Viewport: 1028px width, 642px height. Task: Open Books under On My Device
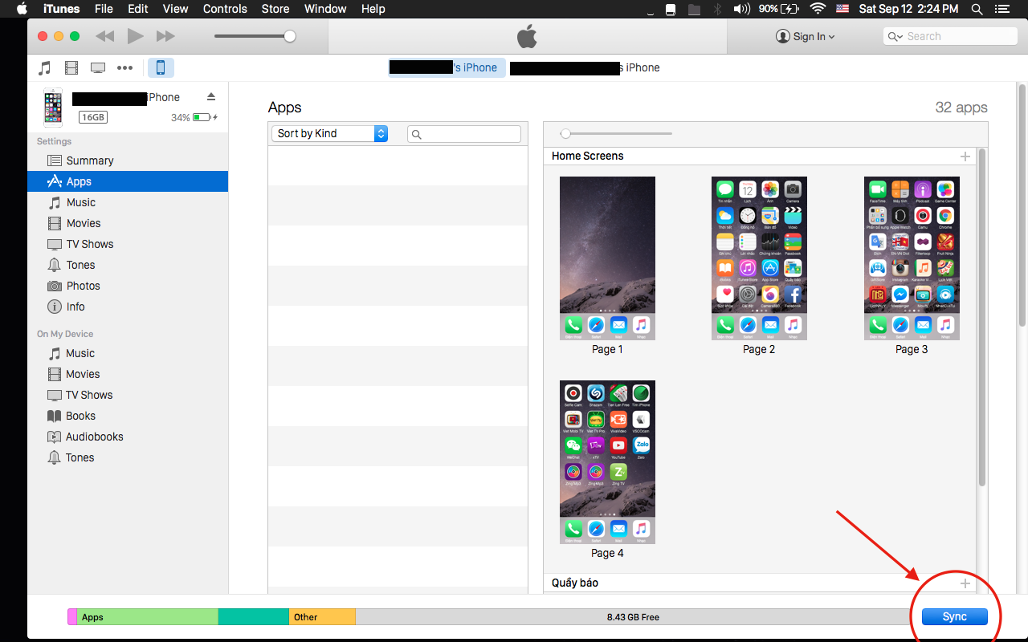(128, 416)
